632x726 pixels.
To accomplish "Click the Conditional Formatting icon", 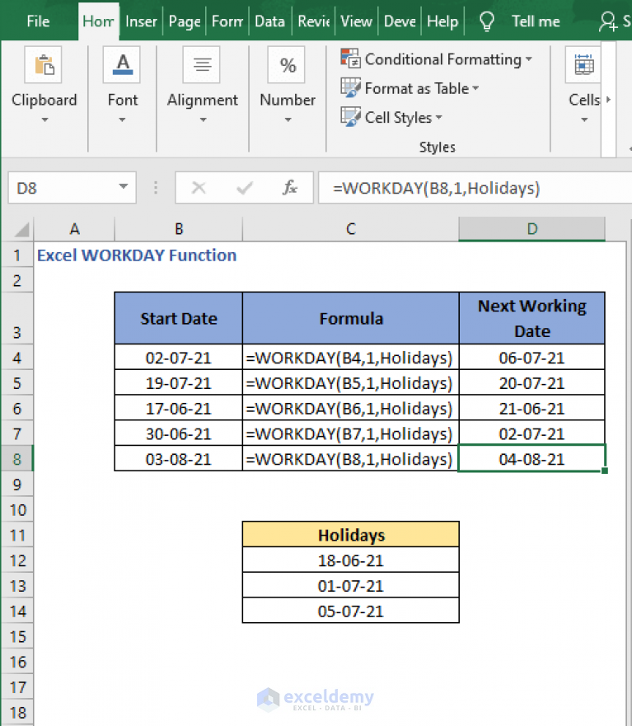I will (350, 59).
